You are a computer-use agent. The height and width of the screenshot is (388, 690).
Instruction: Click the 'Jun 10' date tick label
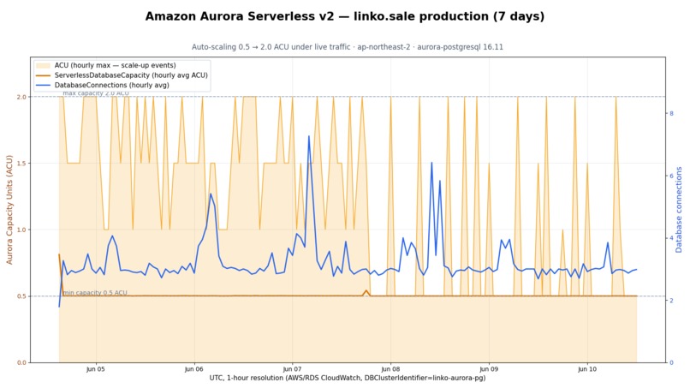coord(587,369)
